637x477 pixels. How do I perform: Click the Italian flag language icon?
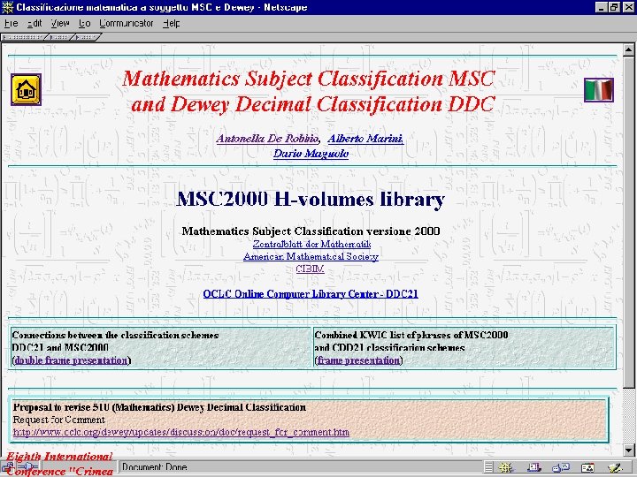tap(599, 90)
